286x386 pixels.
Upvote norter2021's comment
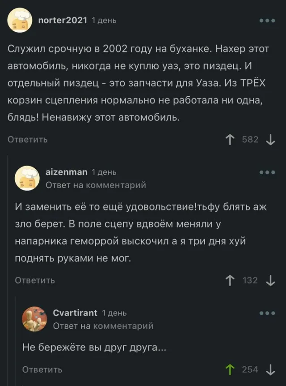231,140
